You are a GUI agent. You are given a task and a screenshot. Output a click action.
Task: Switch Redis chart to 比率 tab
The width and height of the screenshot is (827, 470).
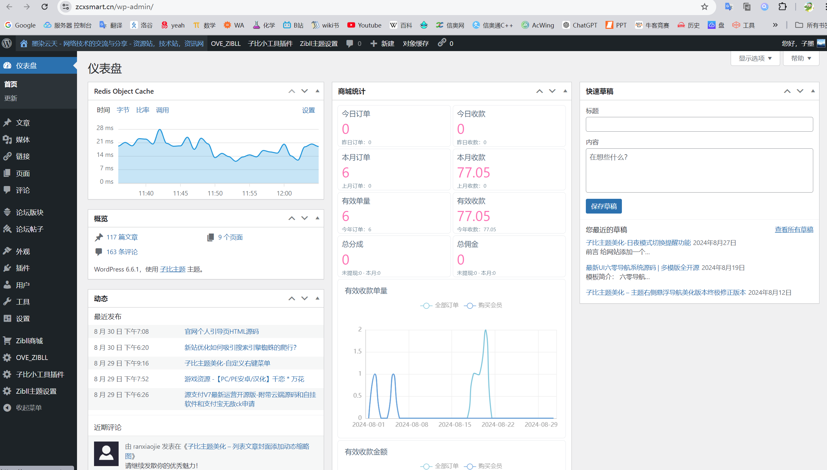(143, 110)
